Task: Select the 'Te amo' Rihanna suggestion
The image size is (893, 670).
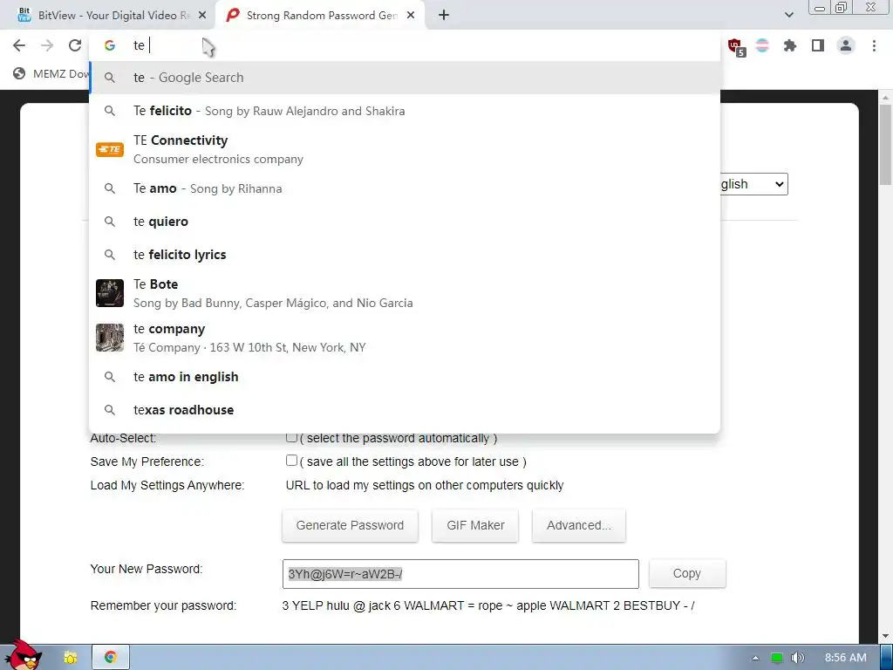Action: point(405,188)
